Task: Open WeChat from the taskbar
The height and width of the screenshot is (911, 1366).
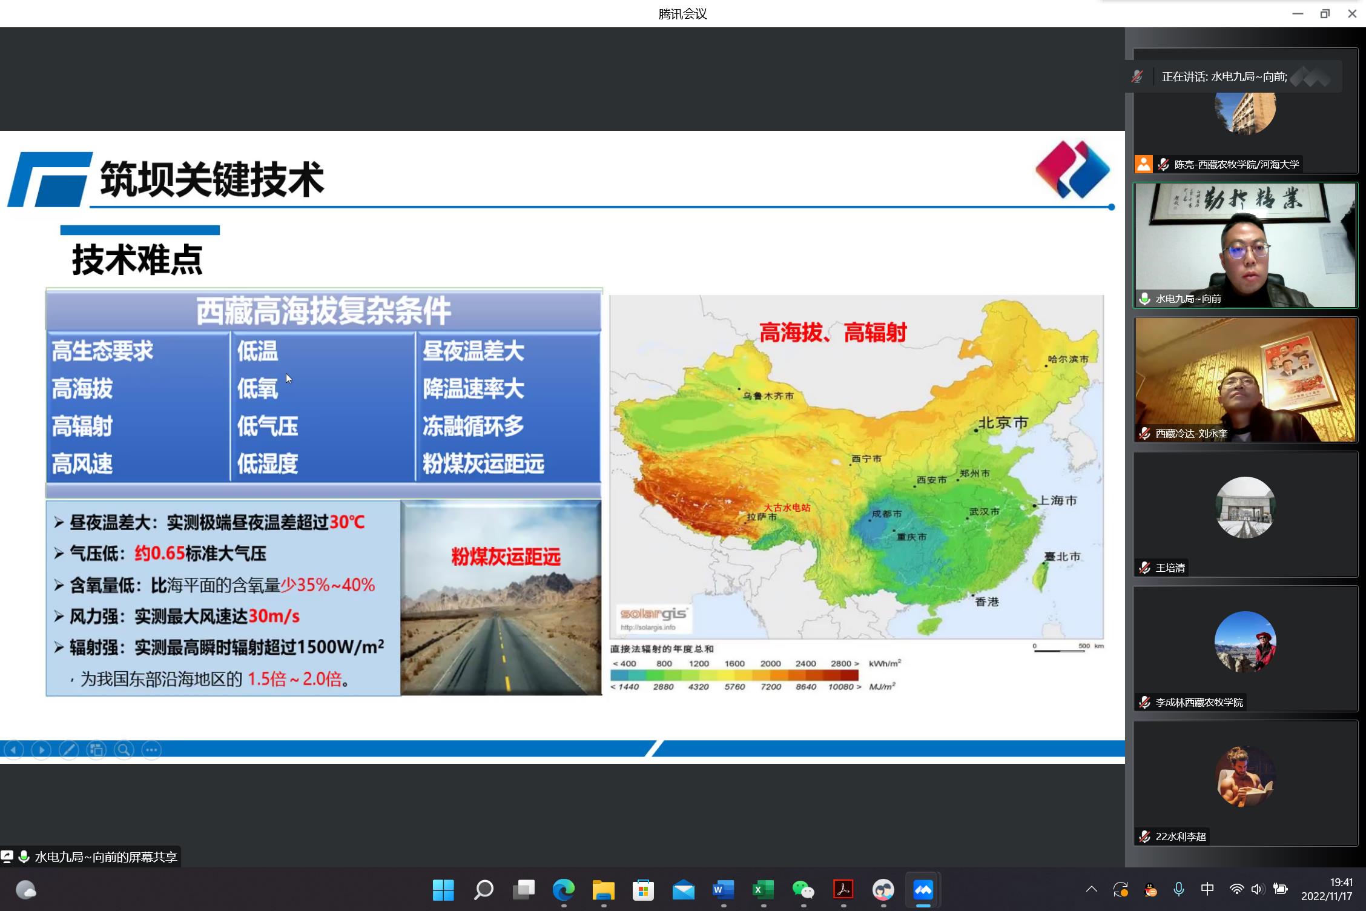Action: 803,890
